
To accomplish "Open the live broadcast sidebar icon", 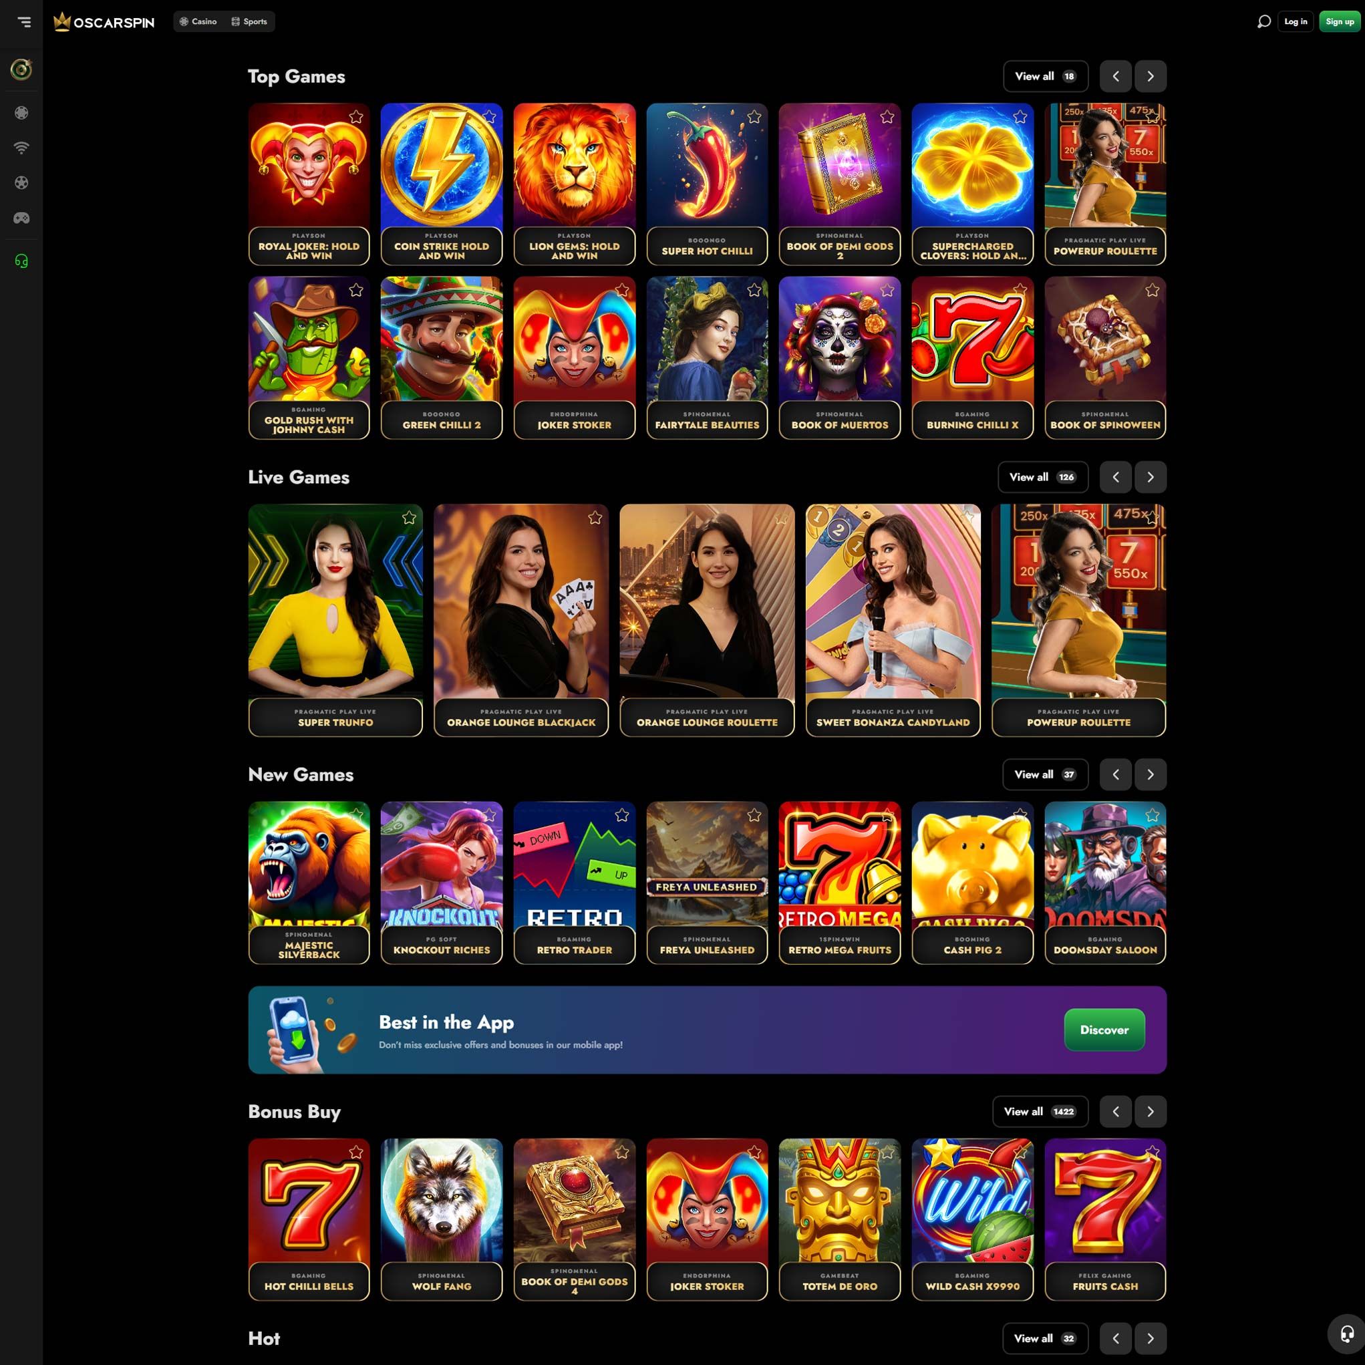I will (x=21, y=148).
